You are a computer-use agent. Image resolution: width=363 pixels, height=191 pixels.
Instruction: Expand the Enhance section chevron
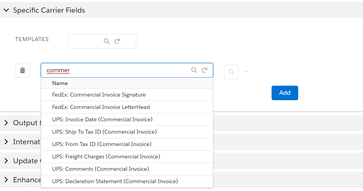pos(6,180)
